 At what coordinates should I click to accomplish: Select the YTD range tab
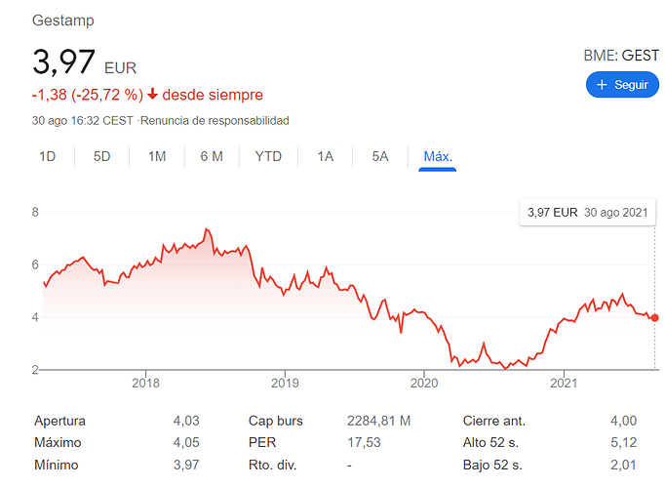coord(268,156)
